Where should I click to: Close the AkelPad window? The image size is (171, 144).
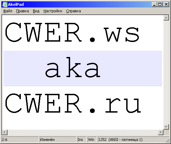(x=166, y=4)
